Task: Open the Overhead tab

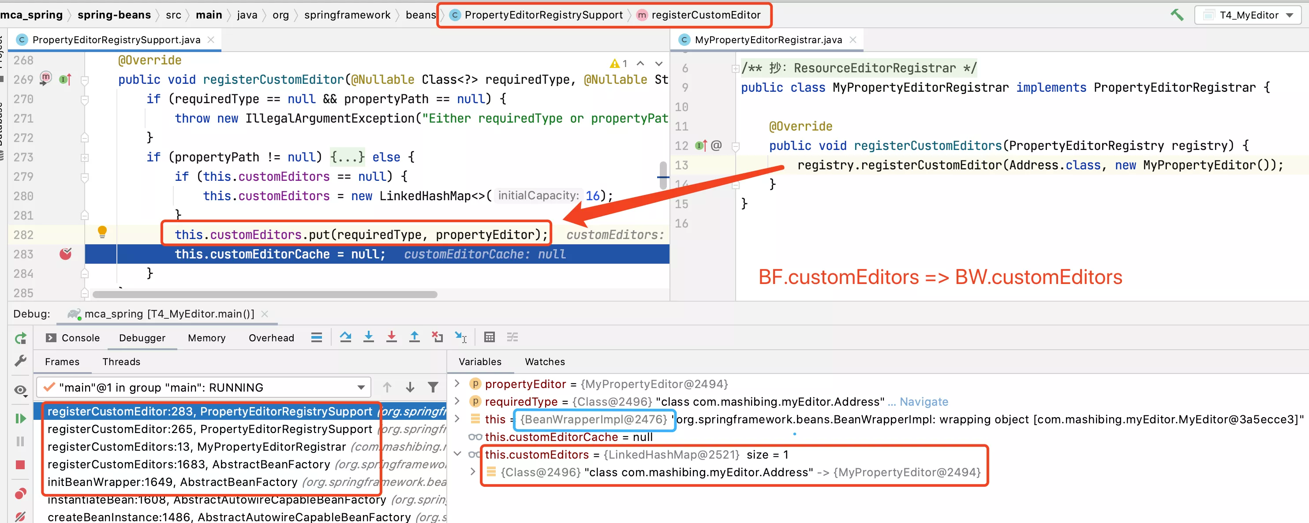Action: tap(271, 337)
